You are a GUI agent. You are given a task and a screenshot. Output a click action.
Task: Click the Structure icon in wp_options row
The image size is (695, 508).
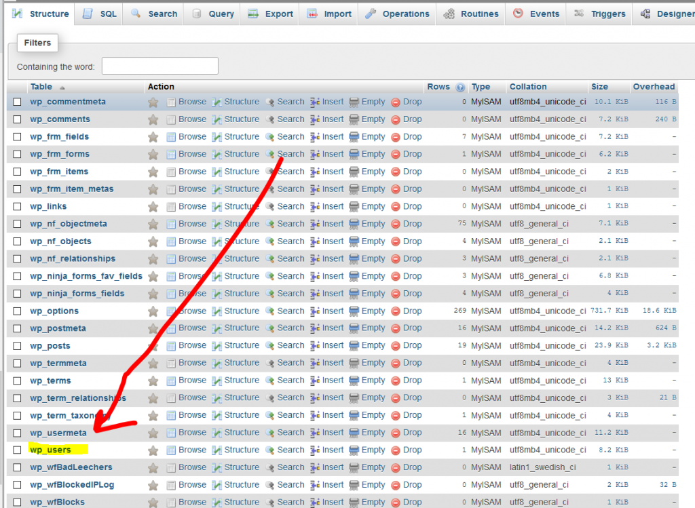point(217,311)
